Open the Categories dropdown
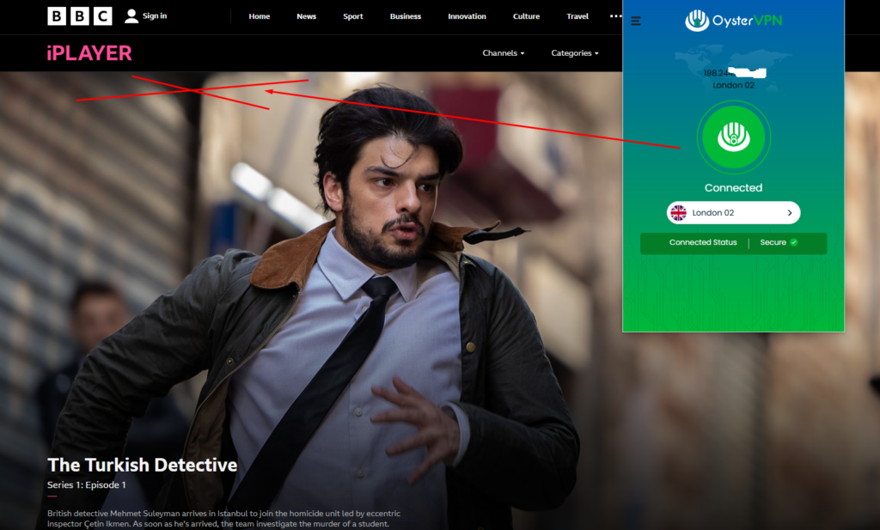 (574, 52)
